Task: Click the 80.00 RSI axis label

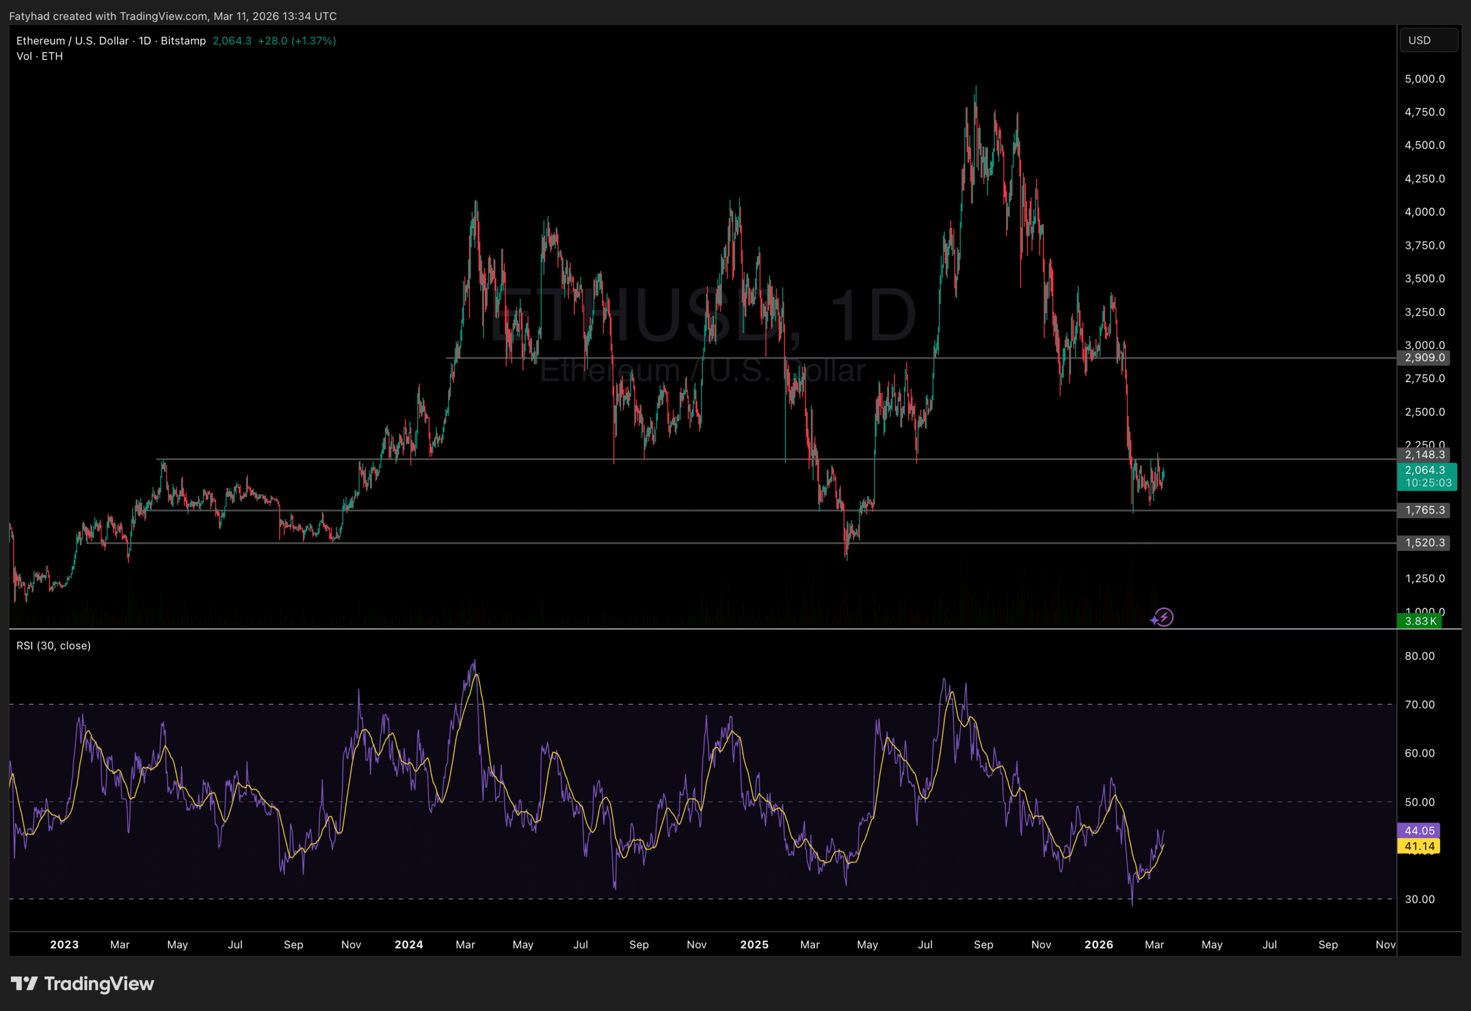Action: coord(1420,656)
